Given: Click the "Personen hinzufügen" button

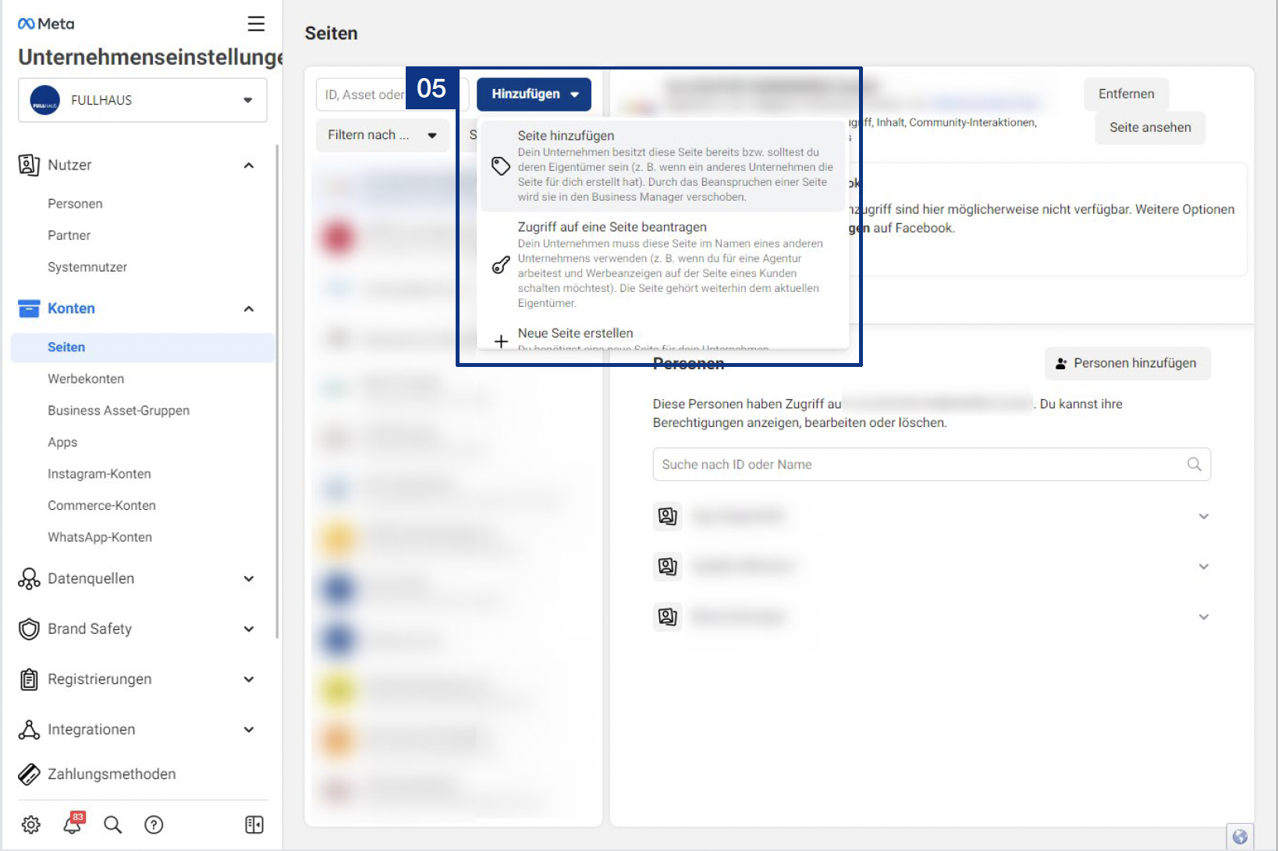Looking at the screenshot, I should 1127,363.
